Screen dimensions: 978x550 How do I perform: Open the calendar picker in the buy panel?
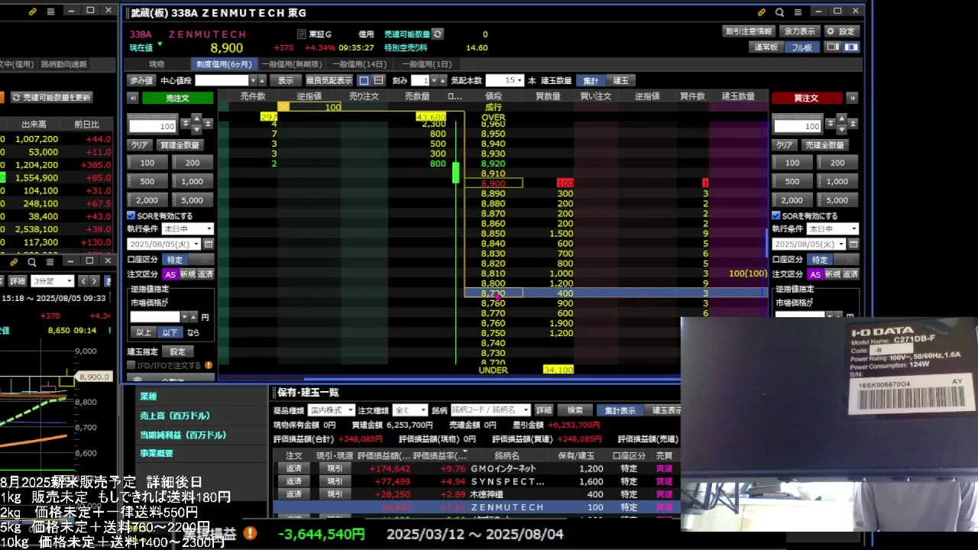point(853,244)
